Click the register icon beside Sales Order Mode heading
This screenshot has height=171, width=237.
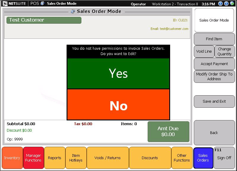(x=73, y=12)
